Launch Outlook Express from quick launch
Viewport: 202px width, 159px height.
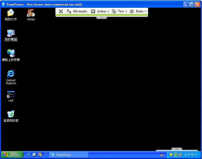tap(34, 154)
